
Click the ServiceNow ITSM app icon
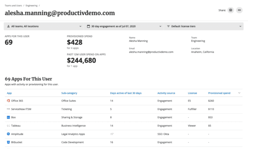pyautogui.click(x=8, y=109)
